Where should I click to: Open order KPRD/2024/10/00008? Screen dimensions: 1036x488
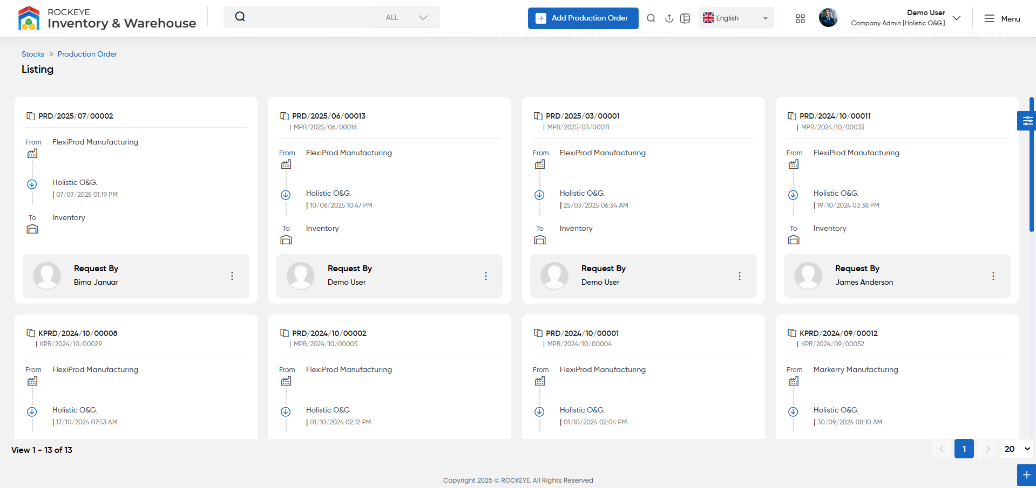click(78, 333)
